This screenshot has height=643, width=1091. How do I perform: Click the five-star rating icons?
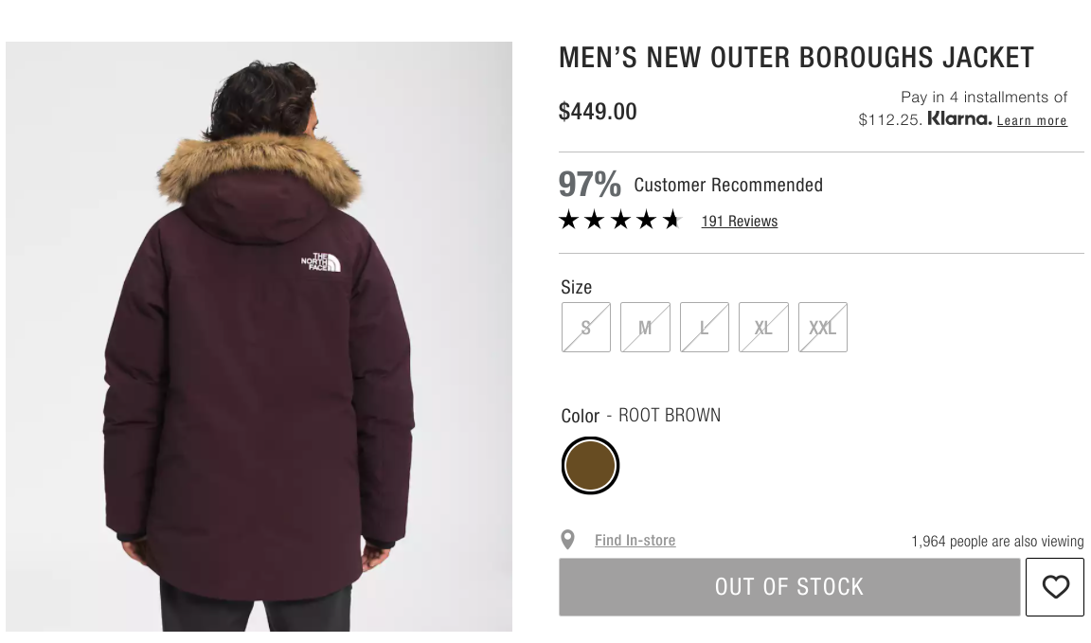pos(620,221)
